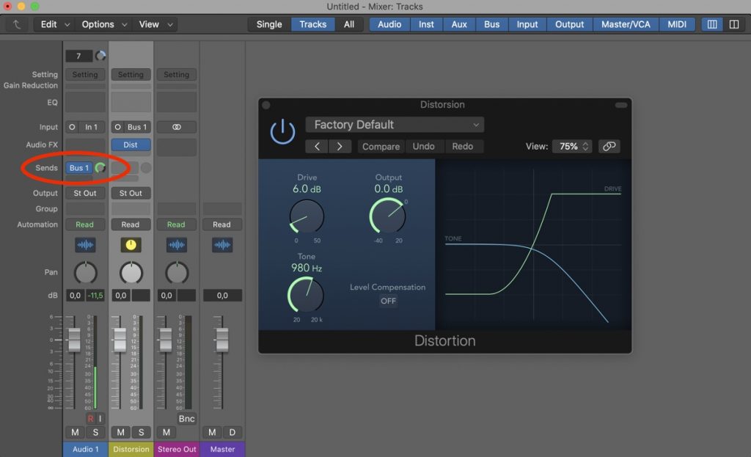Screen dimensions: 751x457
Task: Click the Dist audio FX slot
Action: coord(131,145)
